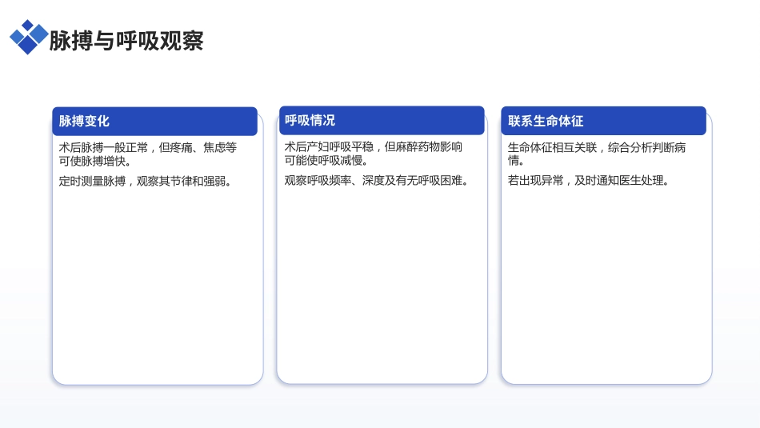Select the 联系生命体征 card header
The image size is (760, 428).
[603, 121]
